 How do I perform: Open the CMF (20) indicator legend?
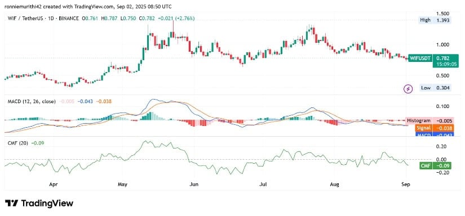point(18,143)
